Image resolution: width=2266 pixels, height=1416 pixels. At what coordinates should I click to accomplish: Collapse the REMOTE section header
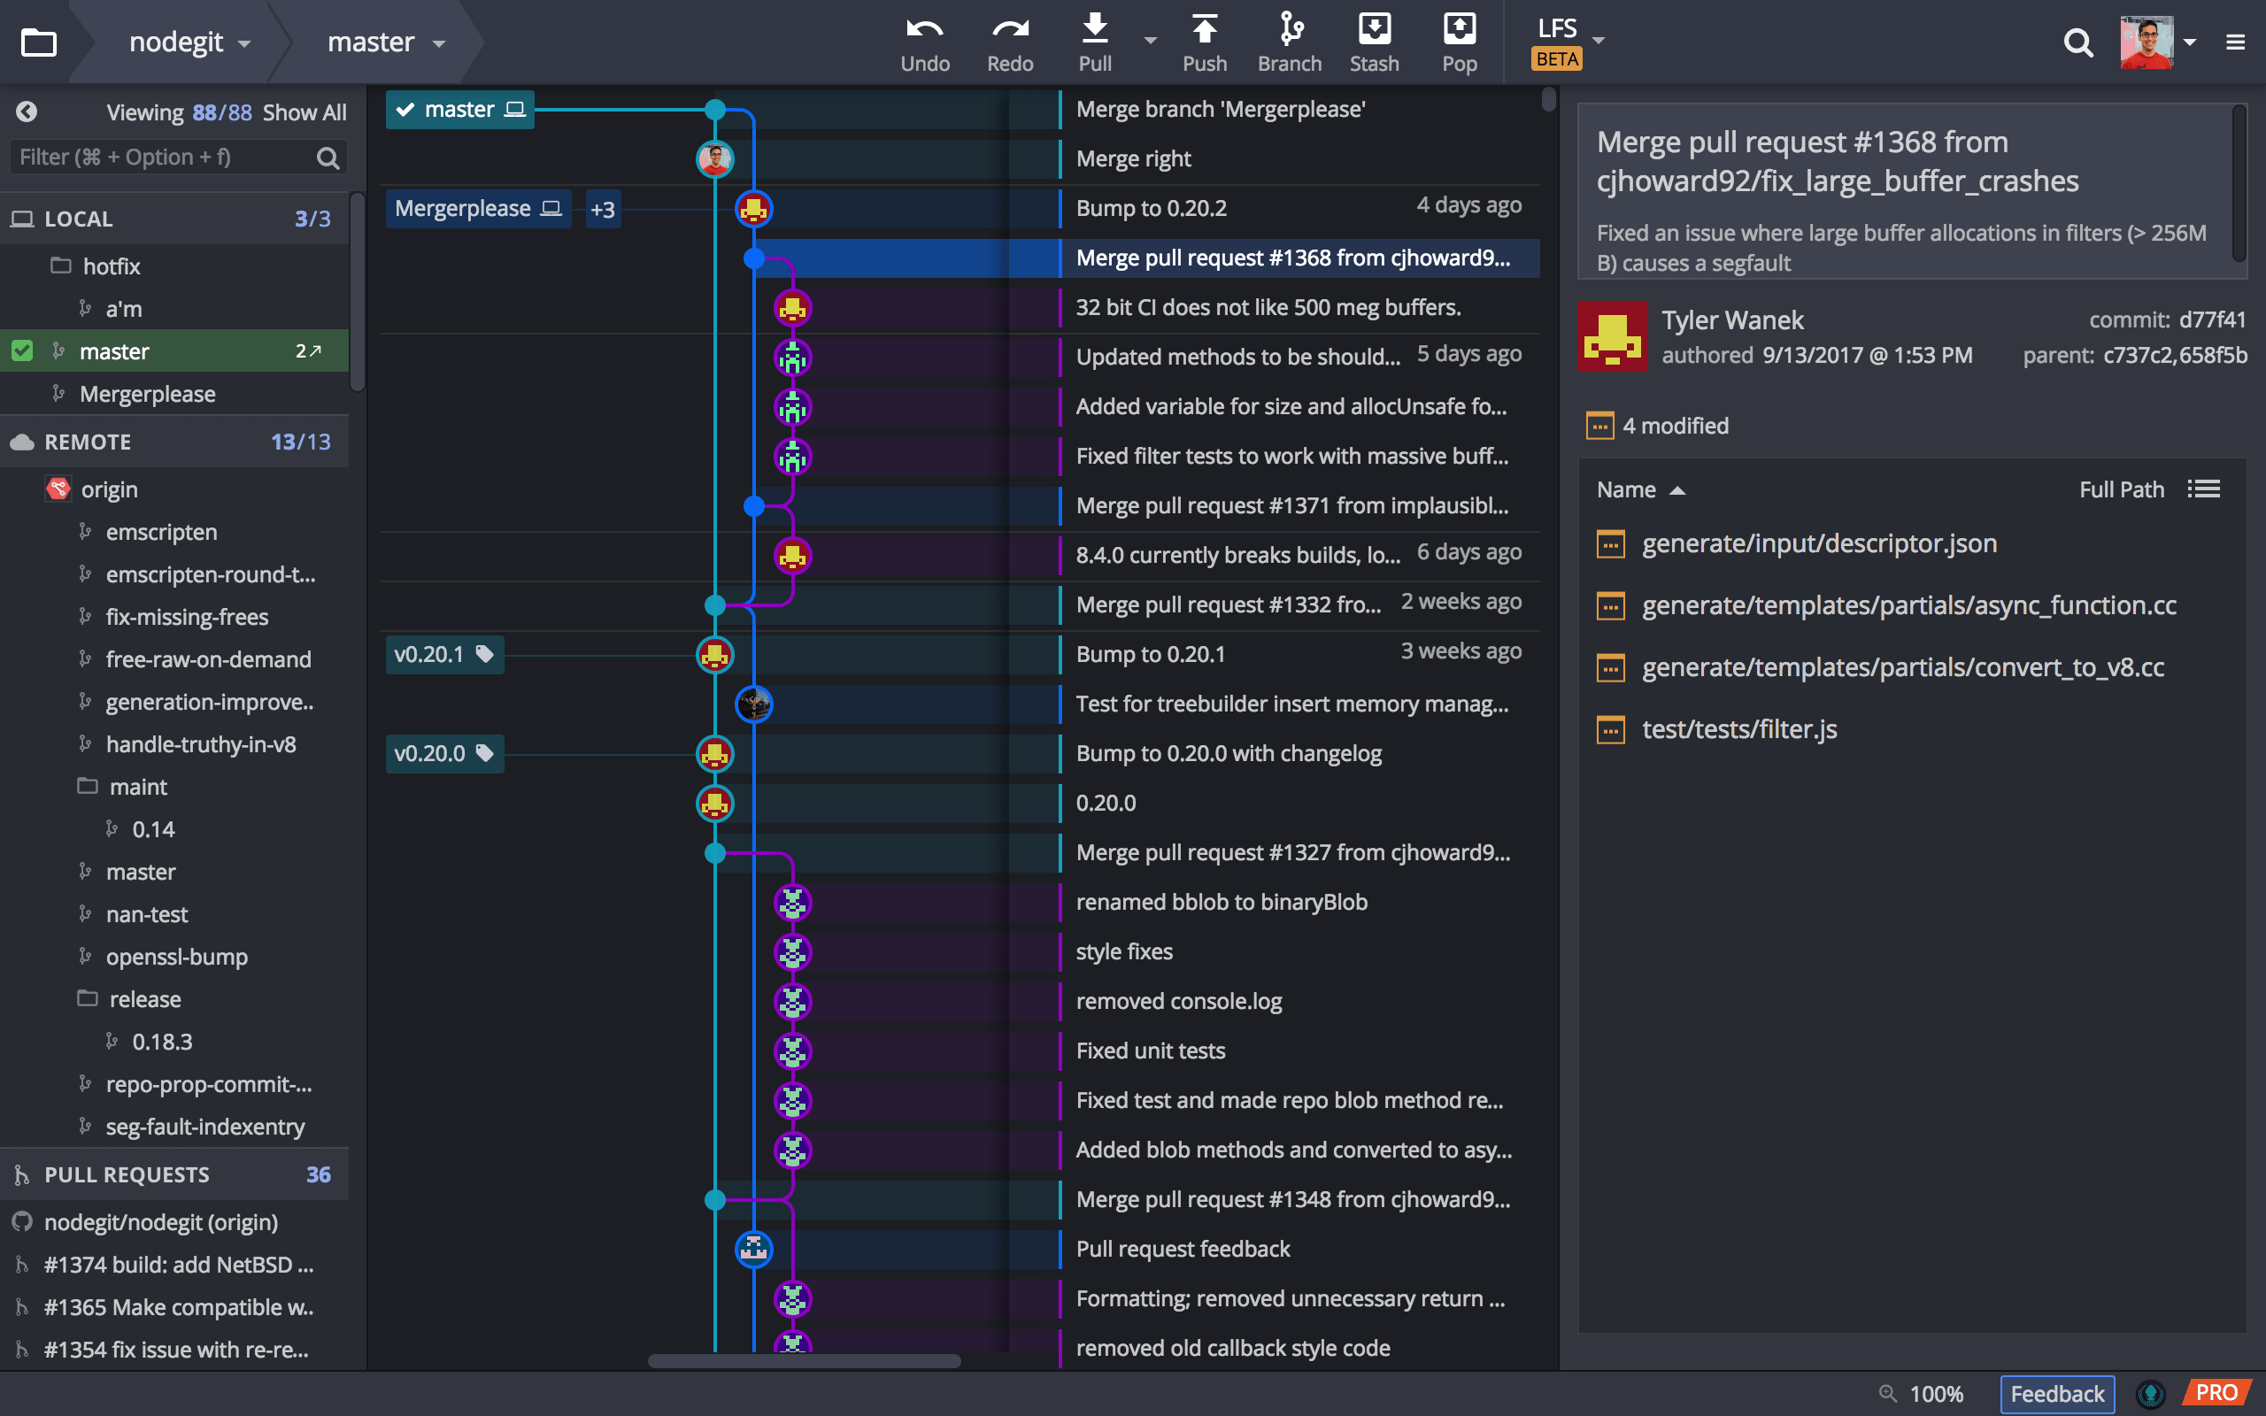174,442
